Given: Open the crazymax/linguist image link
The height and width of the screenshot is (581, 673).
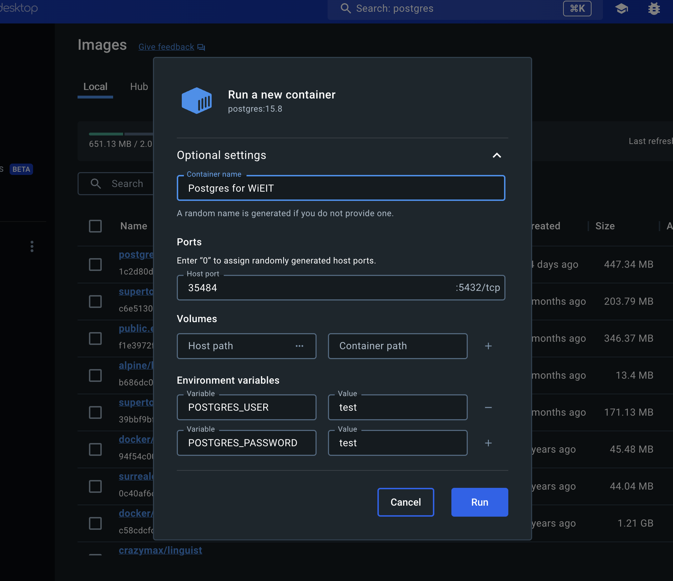Looking at the screenshot, I should coord(160,550).
